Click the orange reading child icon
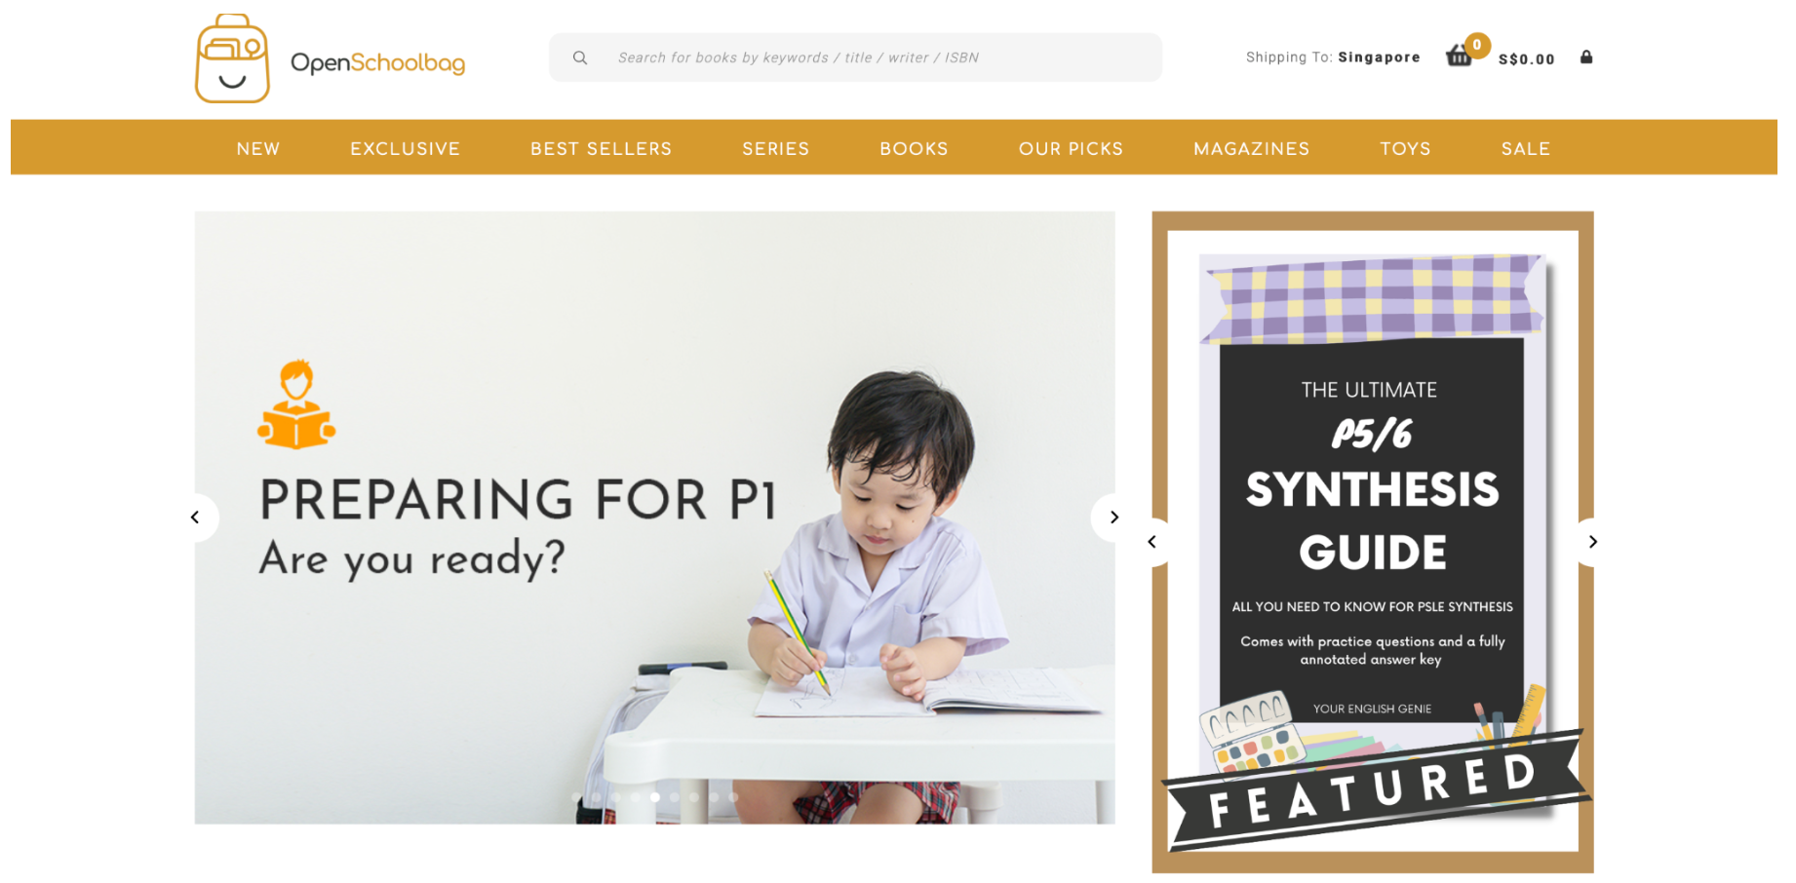 [296, 404]
